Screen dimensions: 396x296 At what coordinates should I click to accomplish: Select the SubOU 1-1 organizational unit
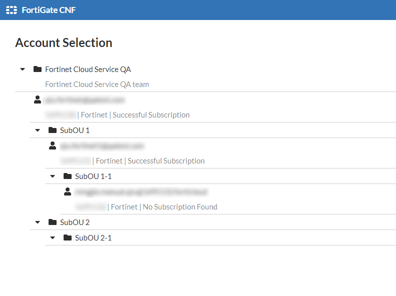93,176
